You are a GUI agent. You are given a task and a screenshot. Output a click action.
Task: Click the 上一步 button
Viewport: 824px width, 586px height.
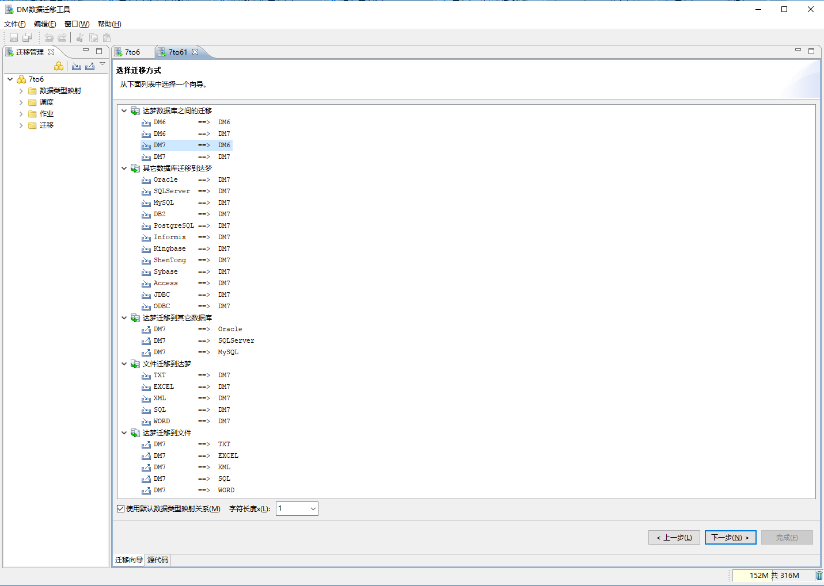tap(674, 538)
